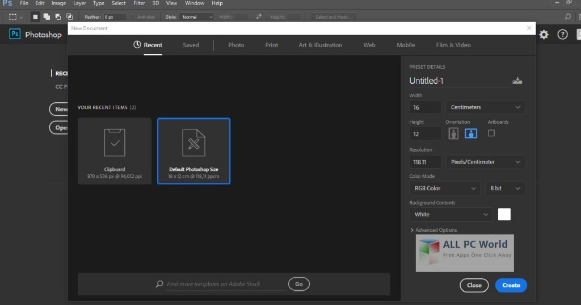The image size is (581, 305).
Task: Switch to the Saved tab
Action: [x=191, y=45]
